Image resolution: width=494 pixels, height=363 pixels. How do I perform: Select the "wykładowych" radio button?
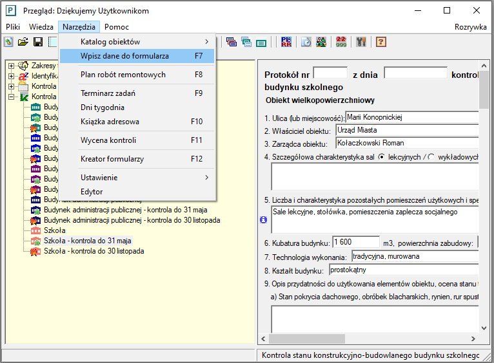(x=431, y=157)
